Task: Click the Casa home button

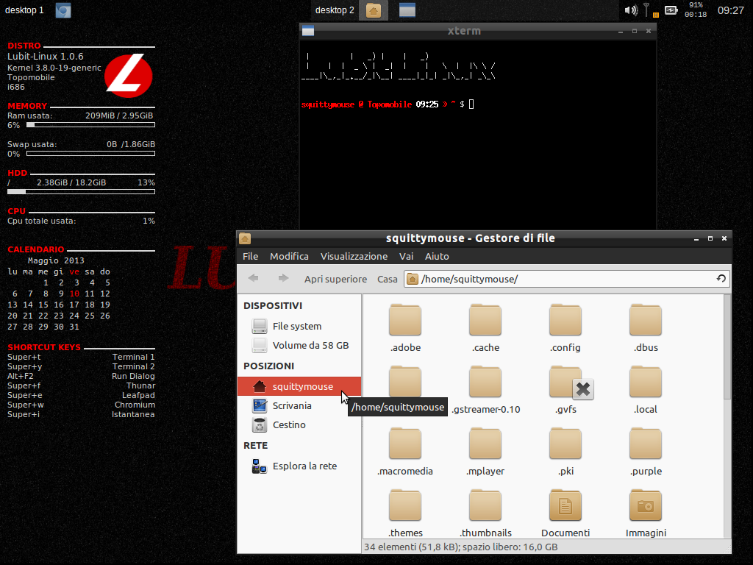Action: [x=388, y=279]
